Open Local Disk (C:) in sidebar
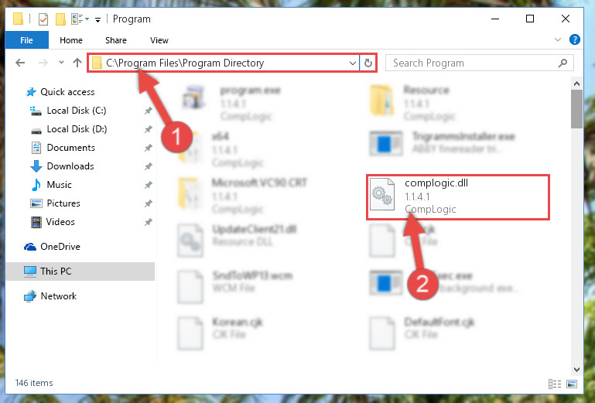 [x=77, y=111]
